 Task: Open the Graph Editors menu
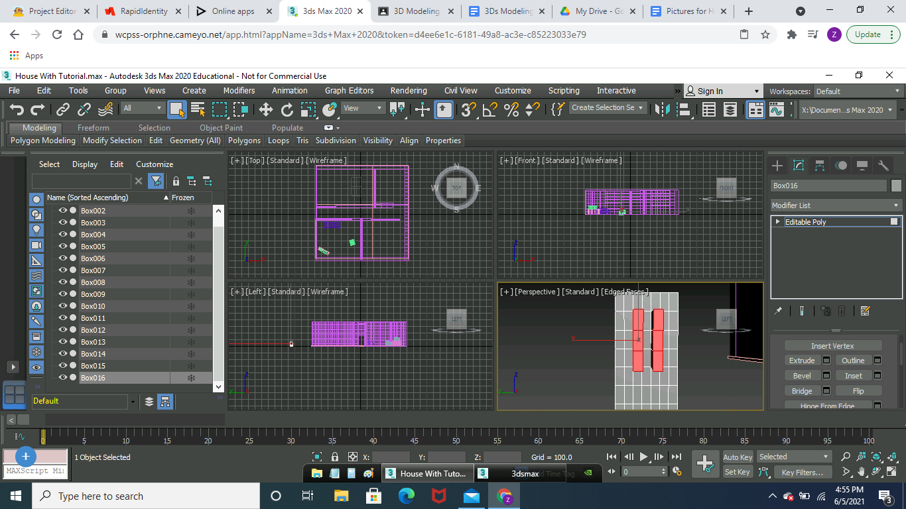click(x=349, y=91)
